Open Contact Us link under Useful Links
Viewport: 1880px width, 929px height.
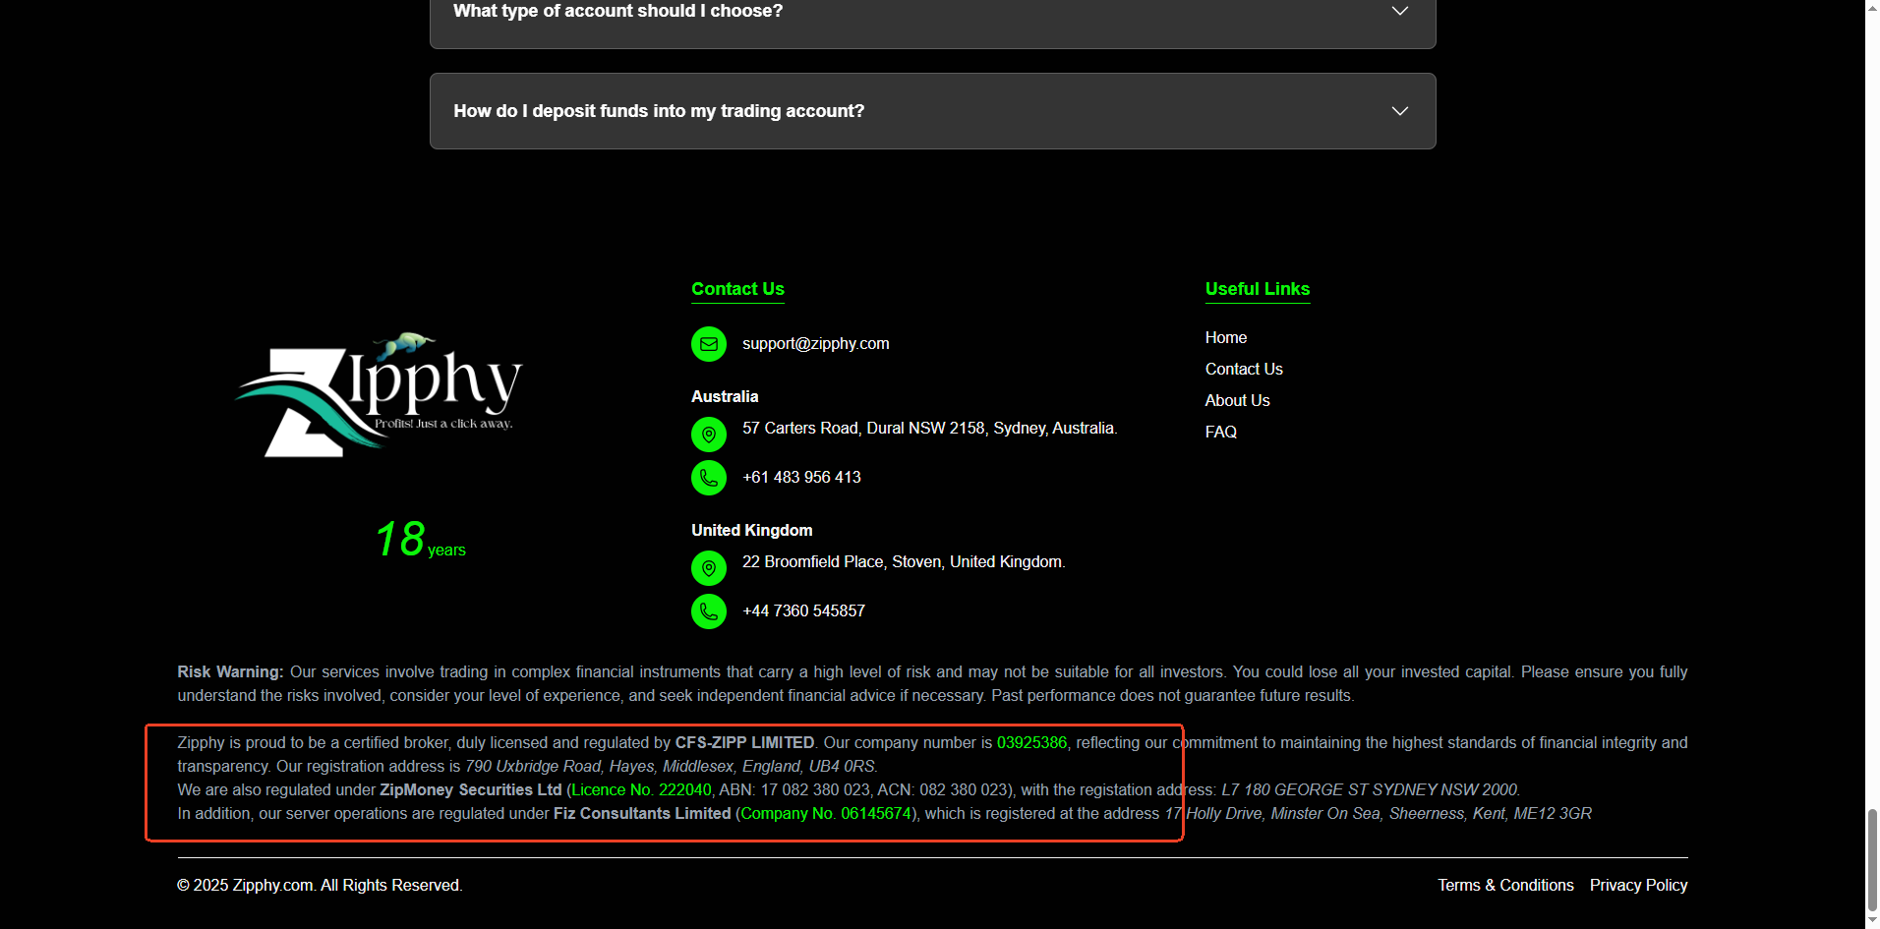pyautogui.click(x=1244, y=369)
